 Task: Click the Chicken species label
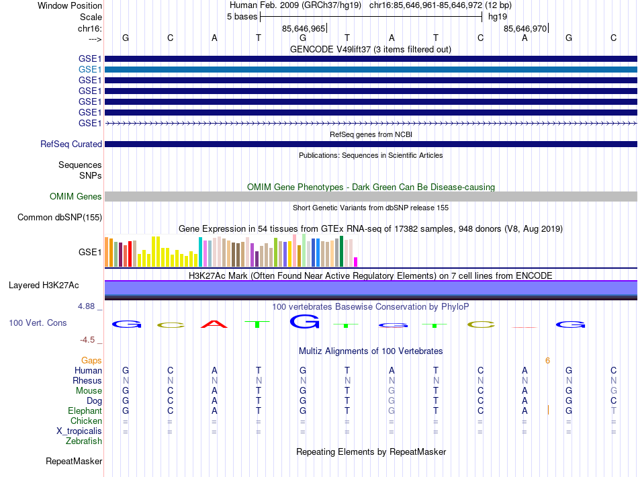click(x=86, y=421)
